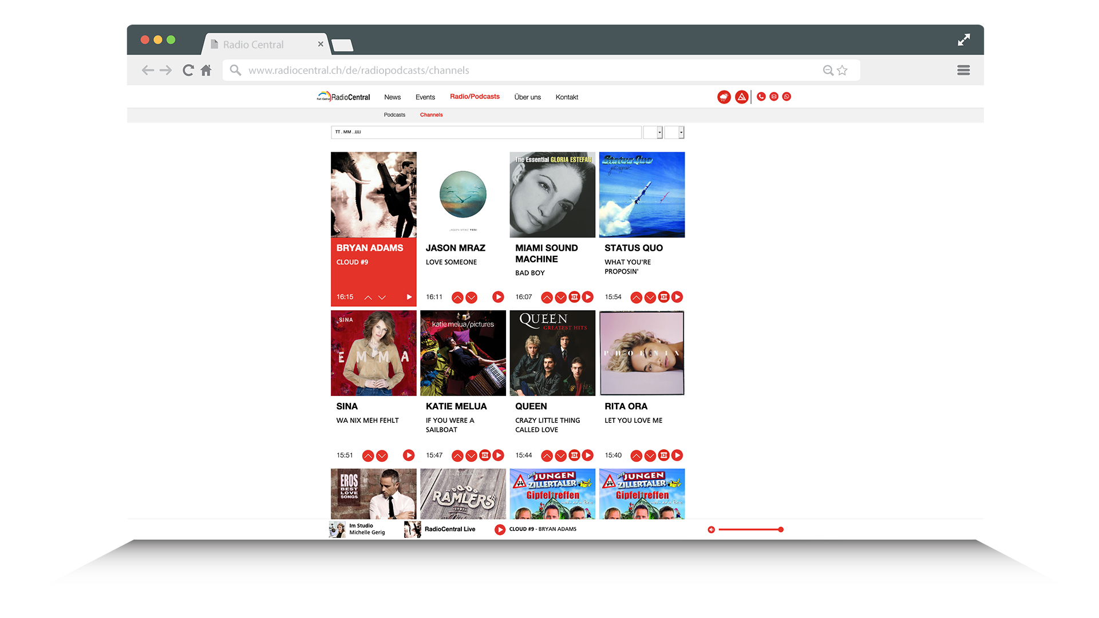Click the address bar URL
This screenshot has height=618, width=1099.
[x=359, y=70]
